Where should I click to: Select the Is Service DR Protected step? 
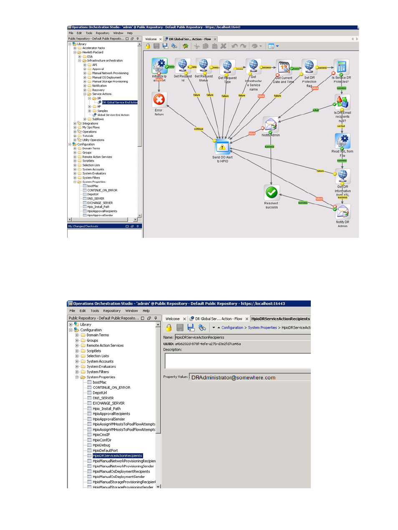pyautogui.click(x=342, y=67)
